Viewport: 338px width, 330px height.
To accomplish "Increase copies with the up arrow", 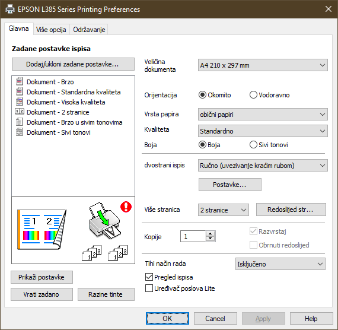I will [x=210, y=233].
